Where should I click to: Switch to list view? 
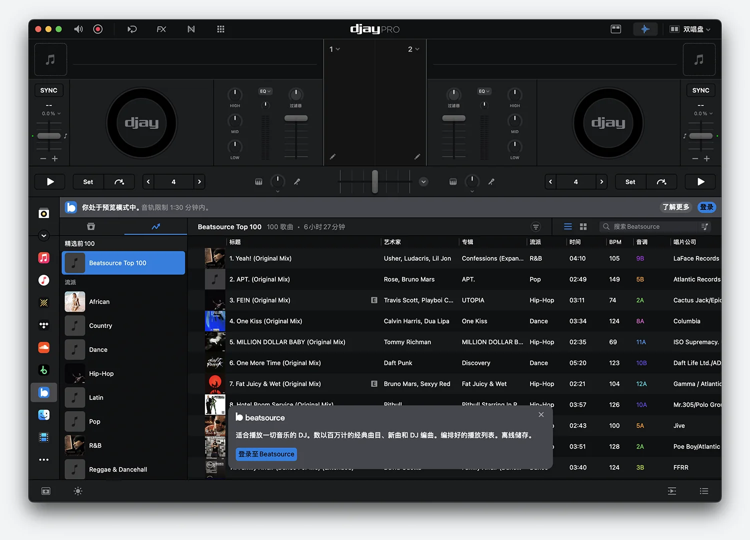pyautogui.click(x=568, y=226)
